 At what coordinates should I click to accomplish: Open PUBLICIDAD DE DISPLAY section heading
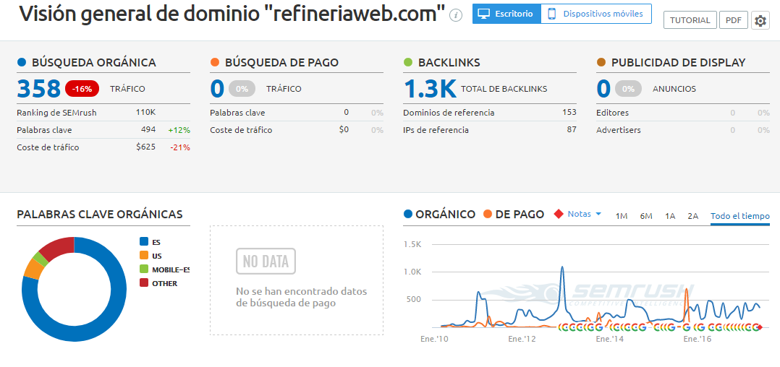678,63
